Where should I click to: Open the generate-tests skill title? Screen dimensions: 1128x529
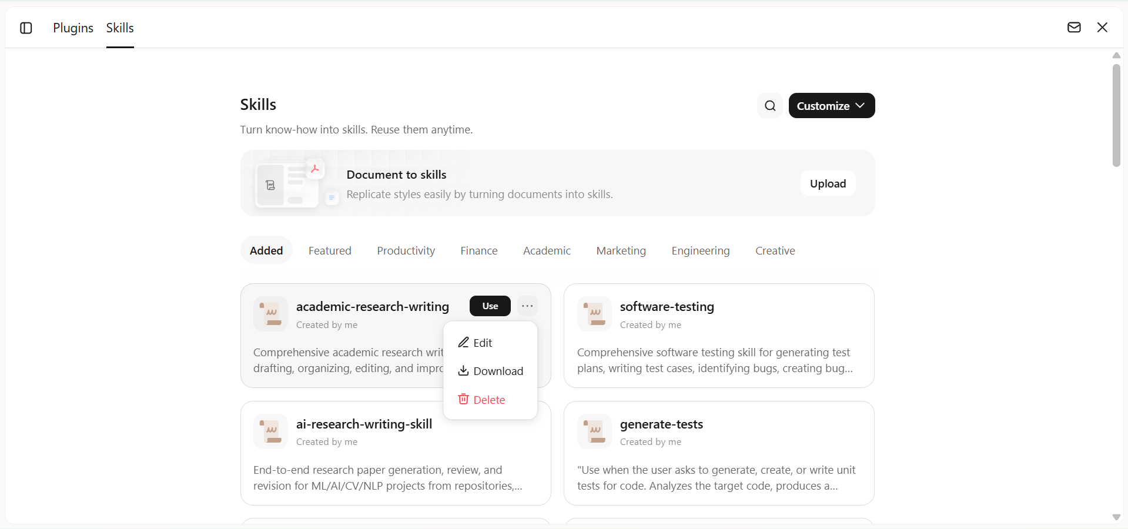click(x=661, y=424)
